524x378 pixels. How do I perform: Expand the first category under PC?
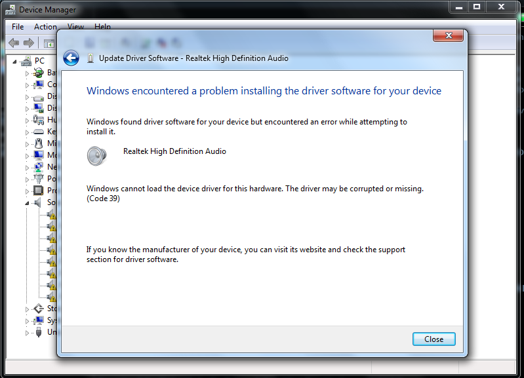[x=27, y=73]
